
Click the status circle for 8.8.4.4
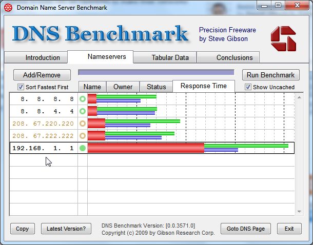[83, 111]
